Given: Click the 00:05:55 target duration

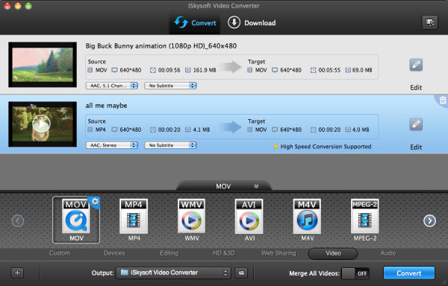Looking at the screenshot, I should coord(329,70).
